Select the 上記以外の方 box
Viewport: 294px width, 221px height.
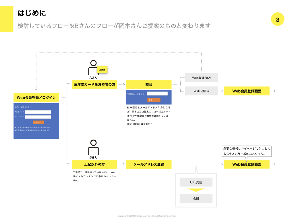pos(94,164)
